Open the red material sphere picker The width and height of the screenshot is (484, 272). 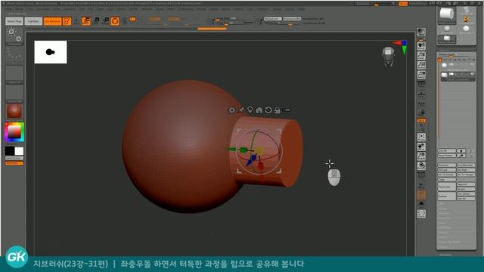point(14,112)
